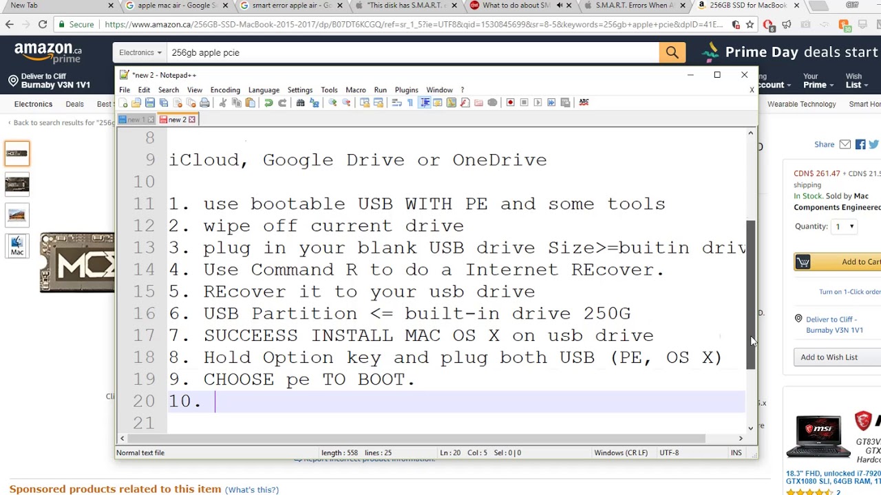The image size is (881, 495).
Task: Bookmark page with Chrome star icon
Action: (750, 24)
